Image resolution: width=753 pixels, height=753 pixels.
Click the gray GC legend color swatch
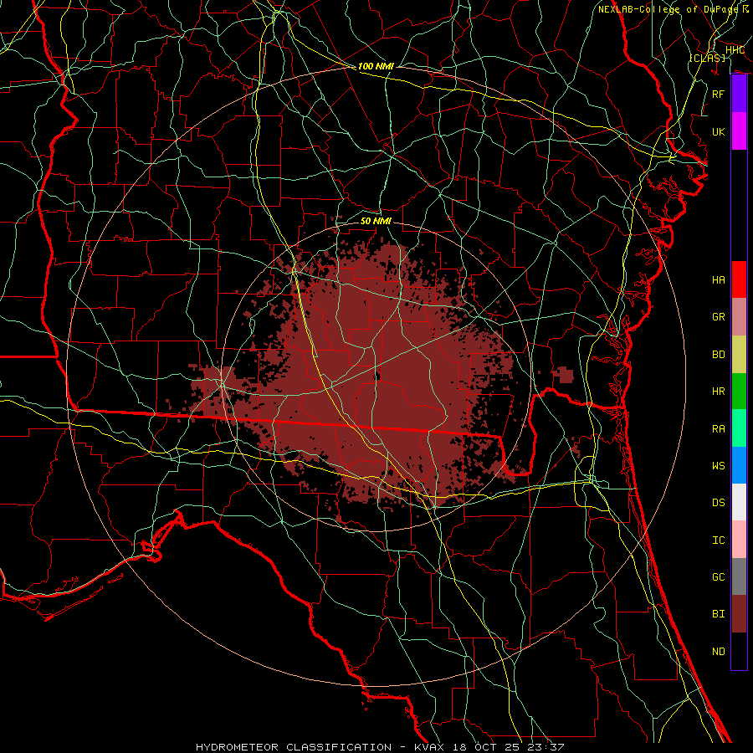point(739,576)
